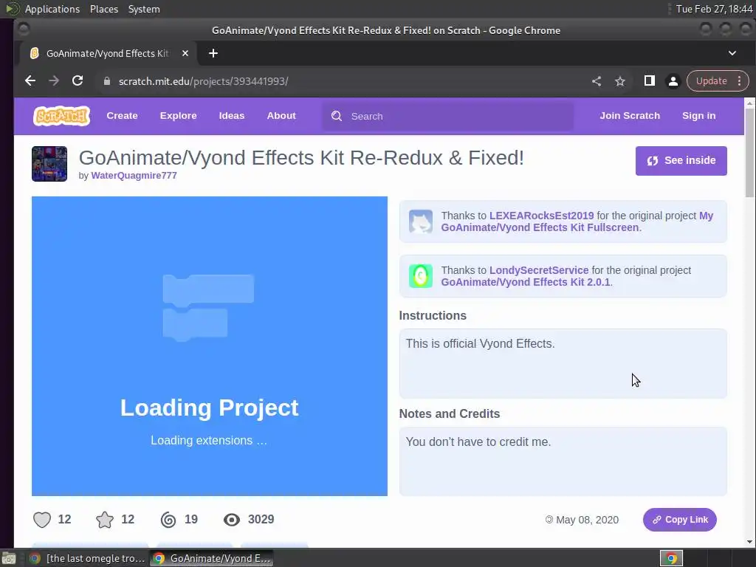Open My GoAnimate/Vyond Effects Kit Fullscreen link
This screenshot has width=756, height=567.
click(x=577, y=221)
